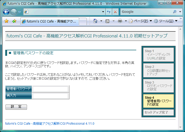Go back with the browser Back arrow
Viewport: 185px width, 132px height.
(6, 12)
